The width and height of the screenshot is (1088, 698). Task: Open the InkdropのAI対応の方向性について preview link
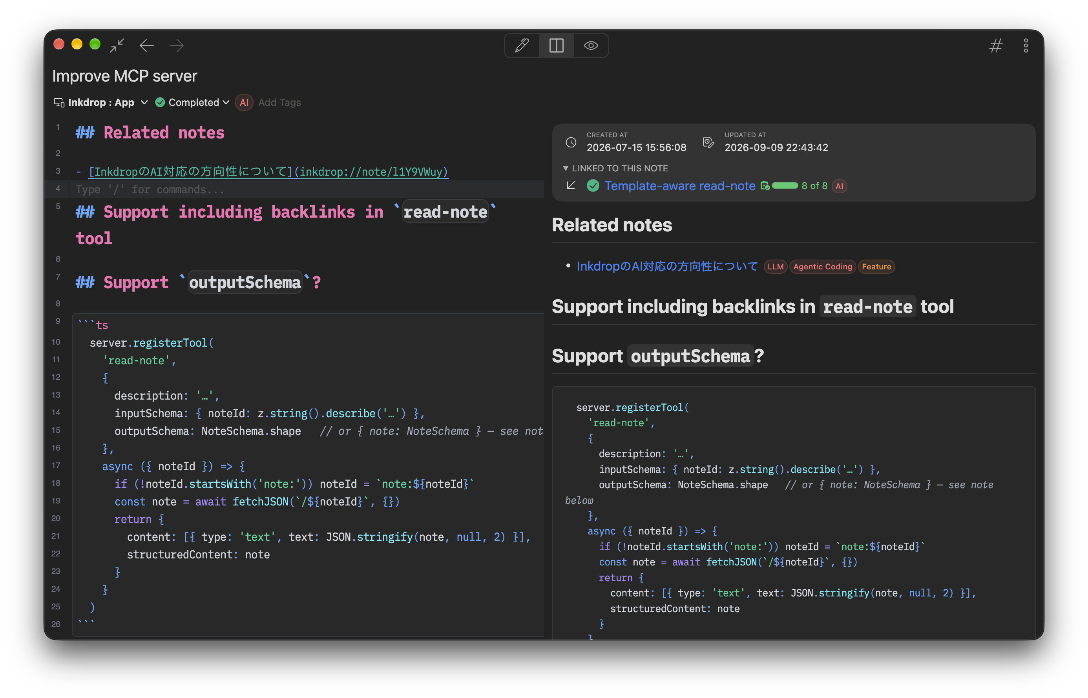click(x=667, y=266)
